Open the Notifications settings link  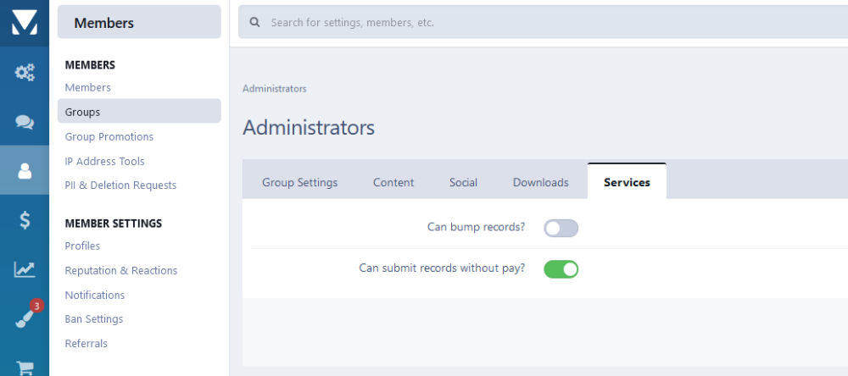coord(95,295)
